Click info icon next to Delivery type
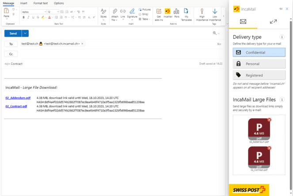 [282, 37]
